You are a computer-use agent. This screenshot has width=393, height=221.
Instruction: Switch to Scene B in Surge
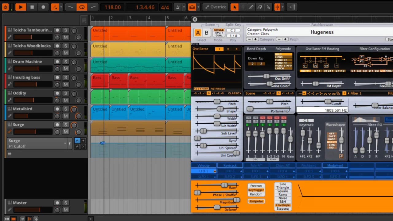coord(206,33)
